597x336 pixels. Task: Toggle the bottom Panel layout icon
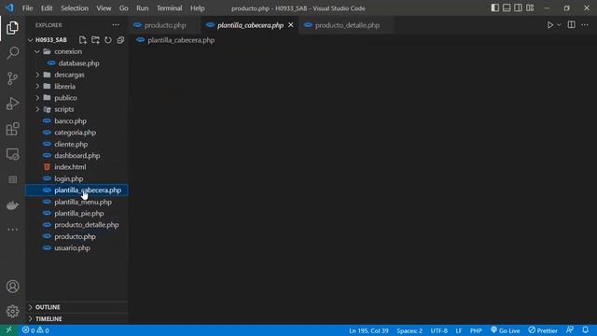[507, 8]
